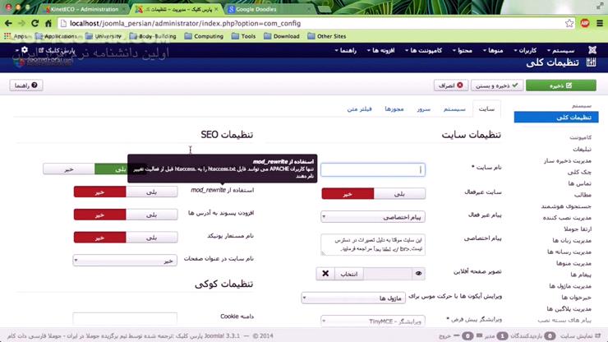This screenshot has width=608, height=342.
Task: Open the کاربران menu in the admin bar
Action: (525, 50)
